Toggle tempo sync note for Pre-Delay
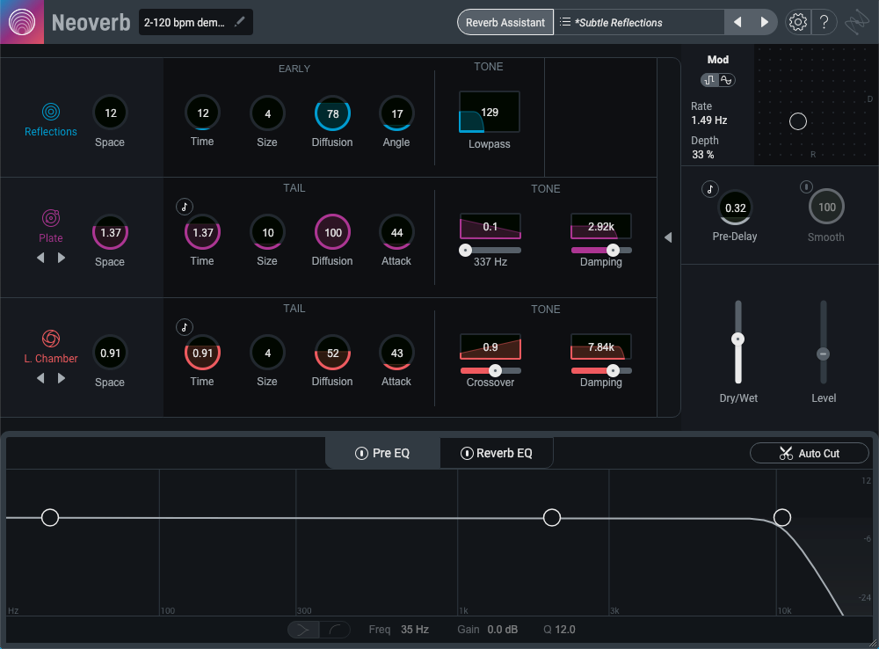Viewport: 879px width, 649px height. [709, 189]
